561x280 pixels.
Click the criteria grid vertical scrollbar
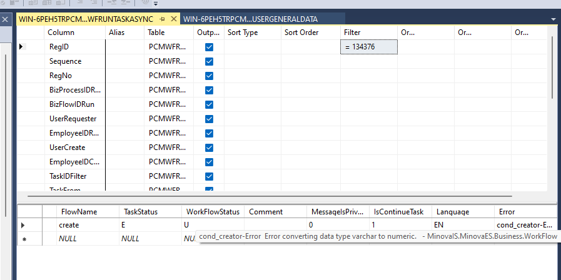click(x=552, y=69)
